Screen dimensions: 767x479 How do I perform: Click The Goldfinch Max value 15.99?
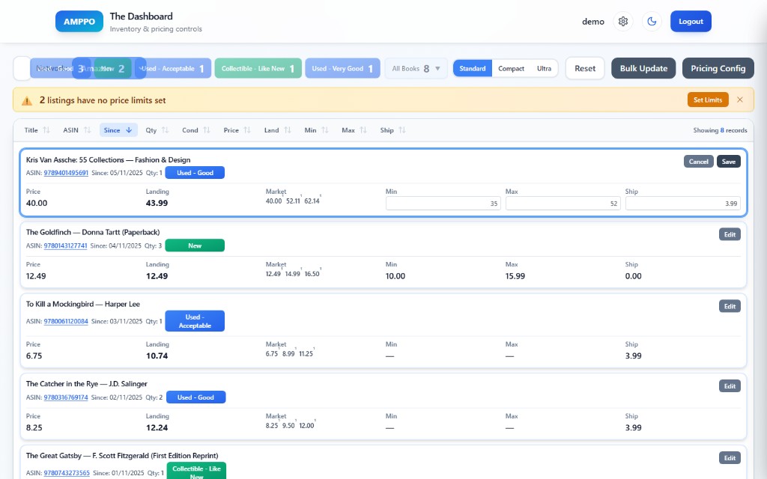[515, 276]
